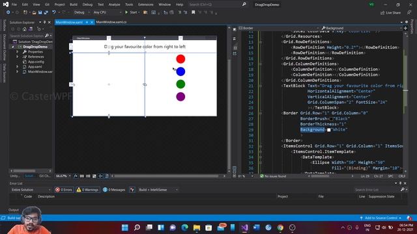Open the Background member navigation dropdown
Viewport: 417px width, 234px height.
(x=362, y=28)
